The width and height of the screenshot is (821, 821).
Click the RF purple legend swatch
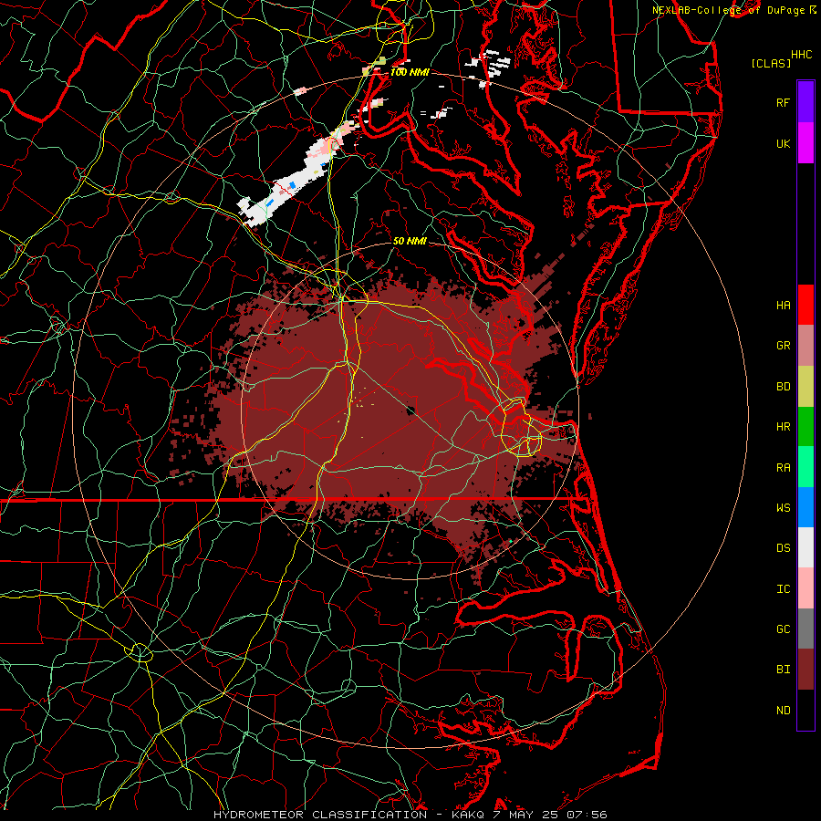[805, 102]
